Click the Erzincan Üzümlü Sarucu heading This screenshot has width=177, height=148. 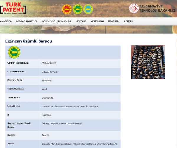tap(29, 41)
